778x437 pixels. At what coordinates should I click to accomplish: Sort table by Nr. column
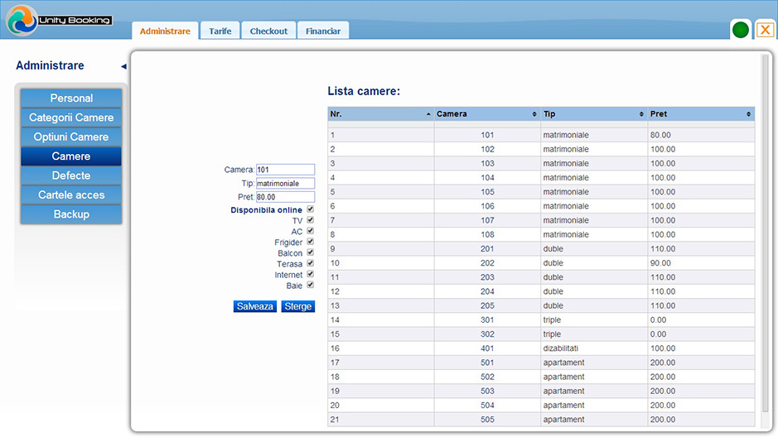click(380, 113)
